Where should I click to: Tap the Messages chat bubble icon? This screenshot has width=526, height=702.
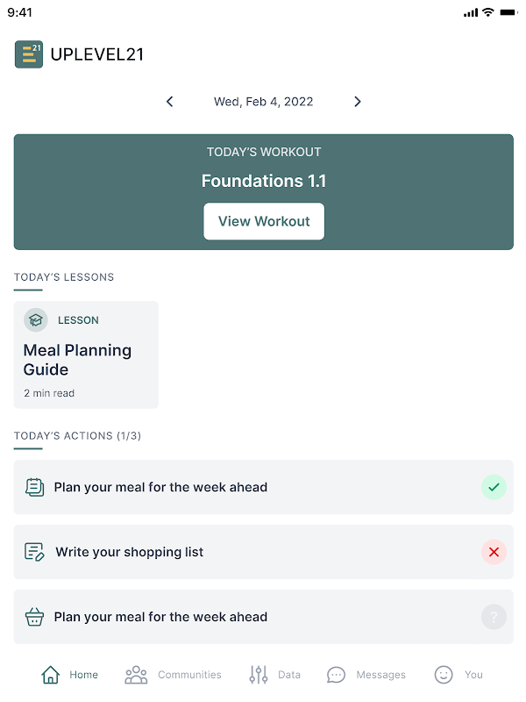click(x=336, y=675)
